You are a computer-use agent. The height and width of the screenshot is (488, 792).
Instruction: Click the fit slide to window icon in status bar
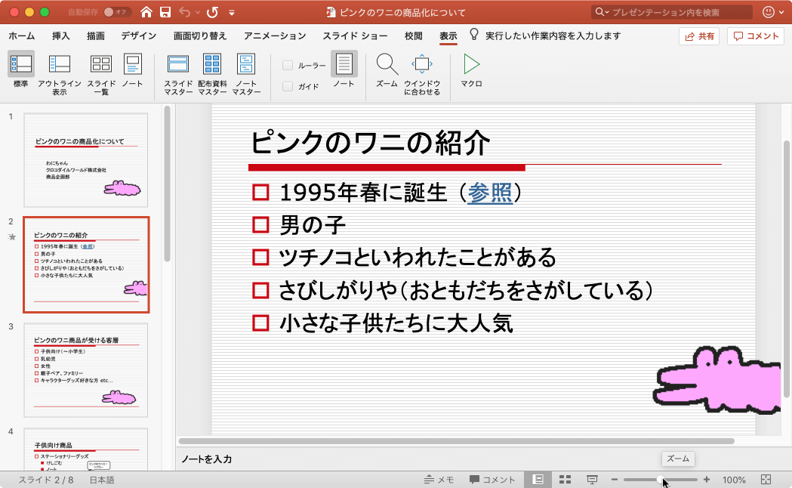tap(766, 480)
